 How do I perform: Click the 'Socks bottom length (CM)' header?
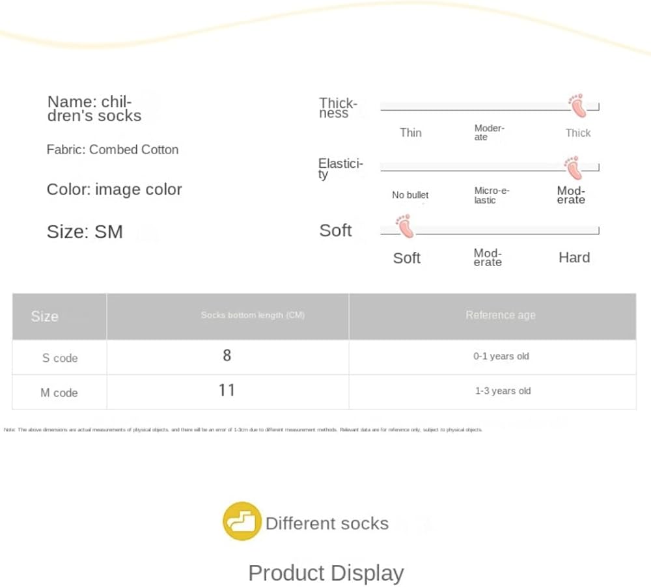(x=253, y=315)
